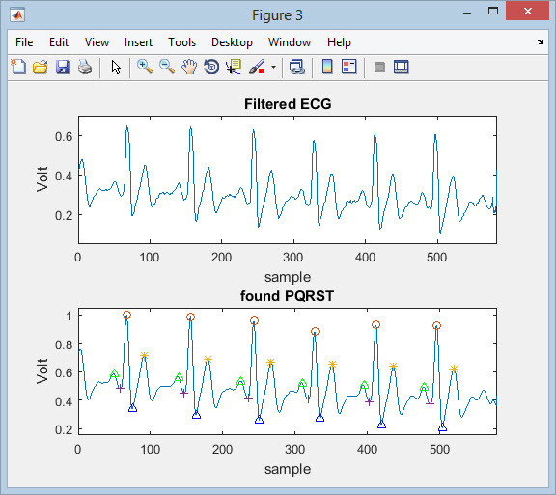Toggle the Insert Legend button
The image size is (556, 495).
click(348, 67)
